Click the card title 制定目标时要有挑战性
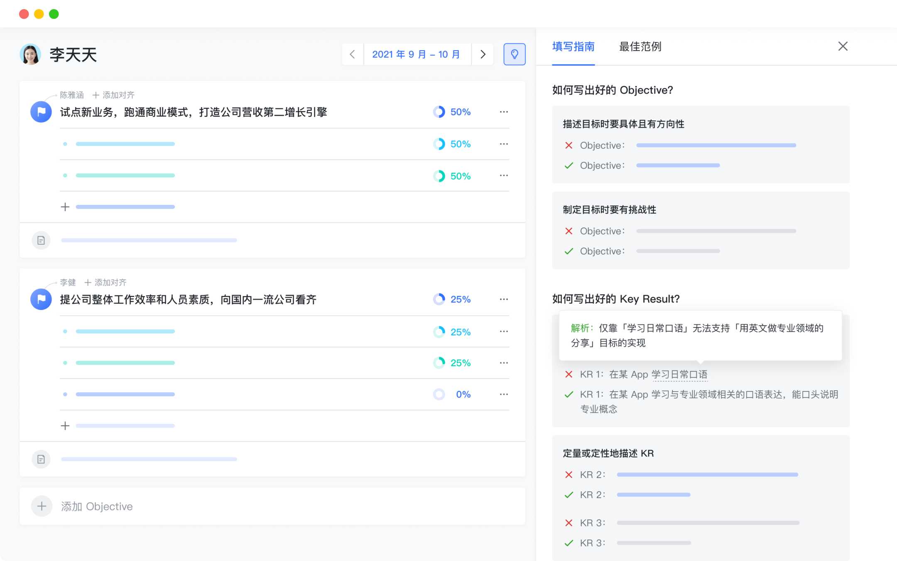897x561 pixels. (610, 209)
